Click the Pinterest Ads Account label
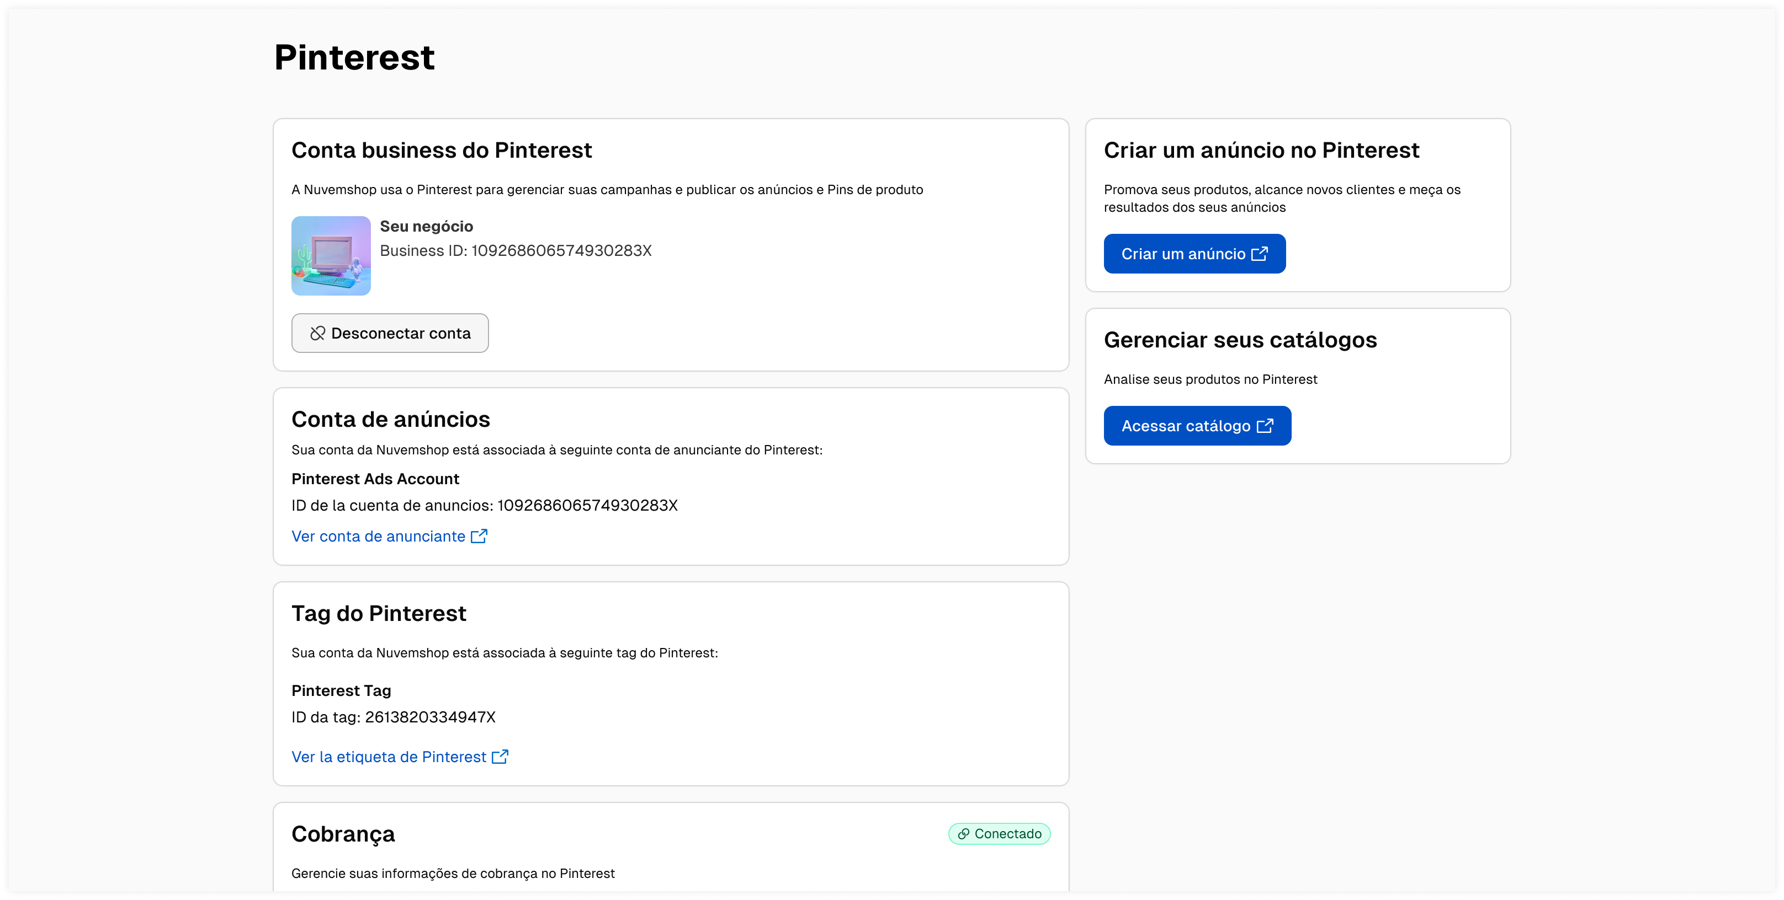The width and height of the screenshot is (1784, 900). click(x=375, y=479)
